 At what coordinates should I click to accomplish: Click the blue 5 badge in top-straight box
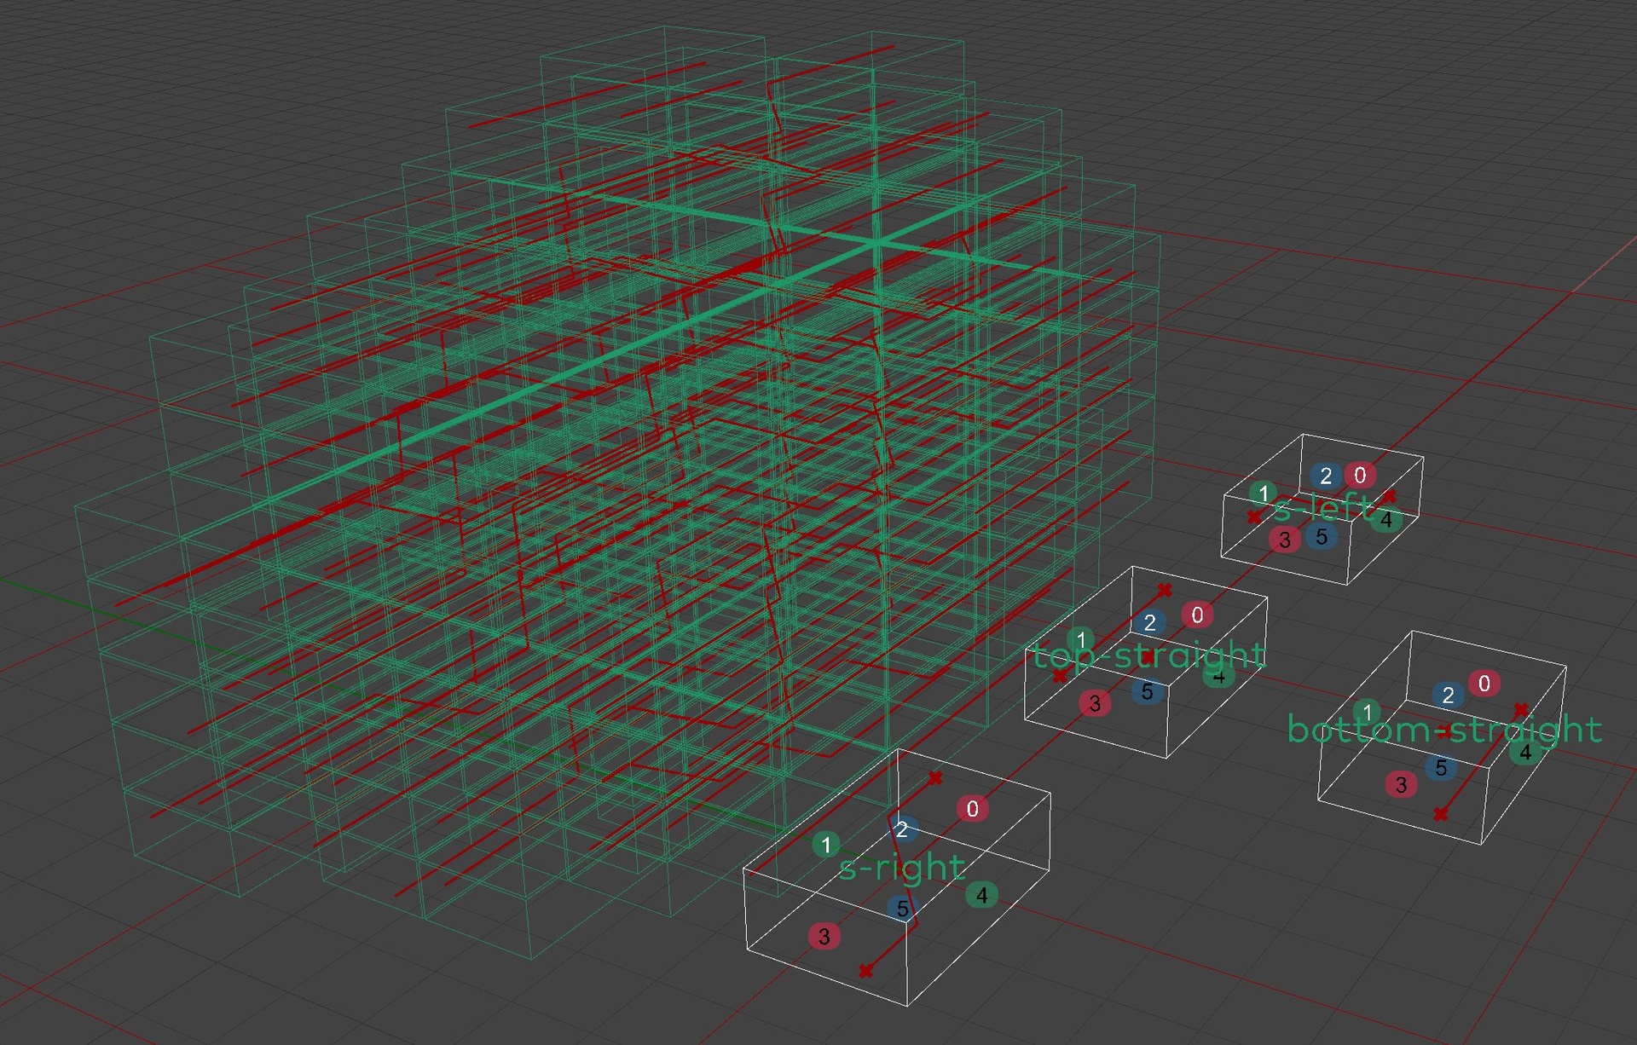point(1147,691)
